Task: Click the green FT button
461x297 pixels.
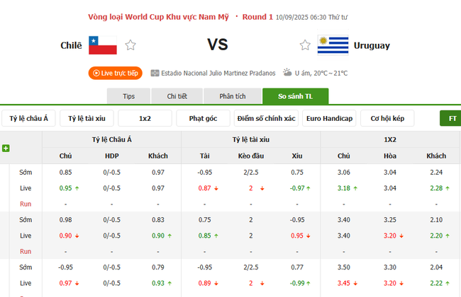Action: pyautogui.click(x=451, y=118)
